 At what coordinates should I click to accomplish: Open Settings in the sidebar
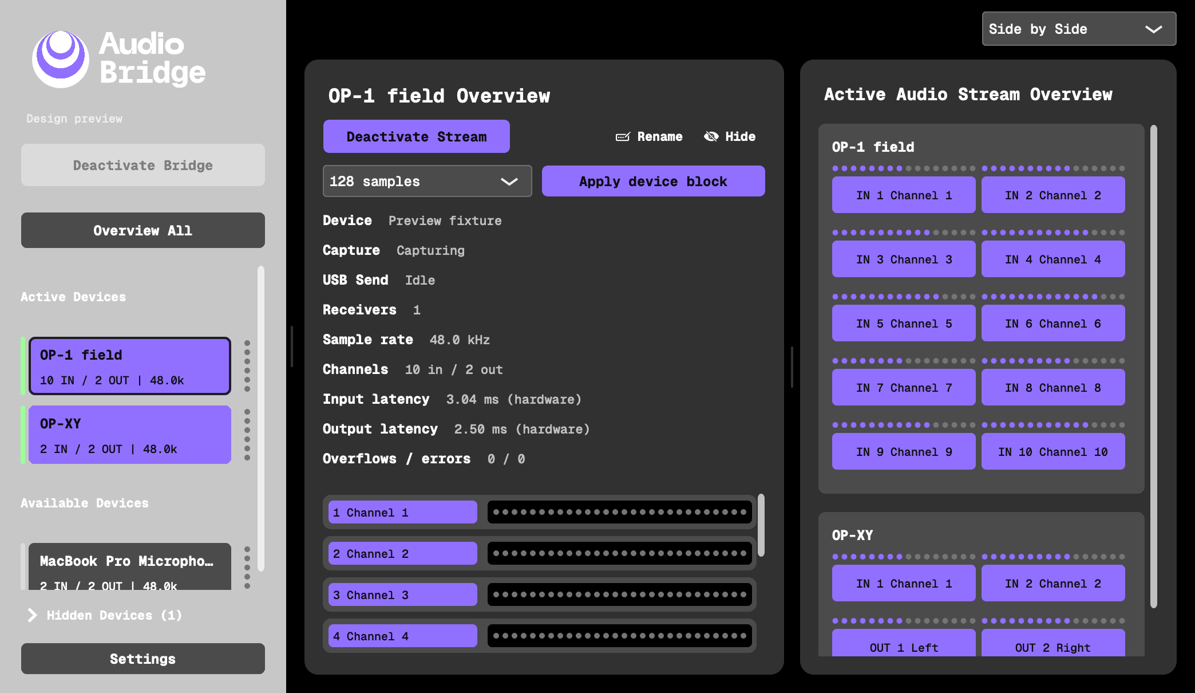pyautogui.click(x=143, y=659)
